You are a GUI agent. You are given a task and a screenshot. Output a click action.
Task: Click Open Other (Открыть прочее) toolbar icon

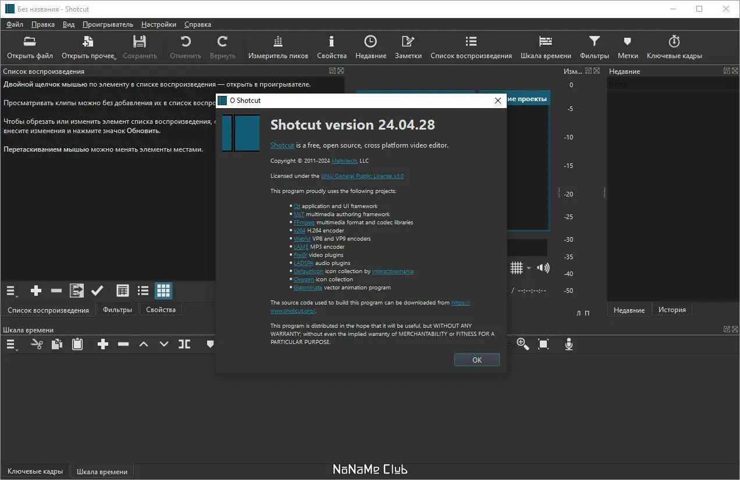pyautogui.click(x=88, y=41)
